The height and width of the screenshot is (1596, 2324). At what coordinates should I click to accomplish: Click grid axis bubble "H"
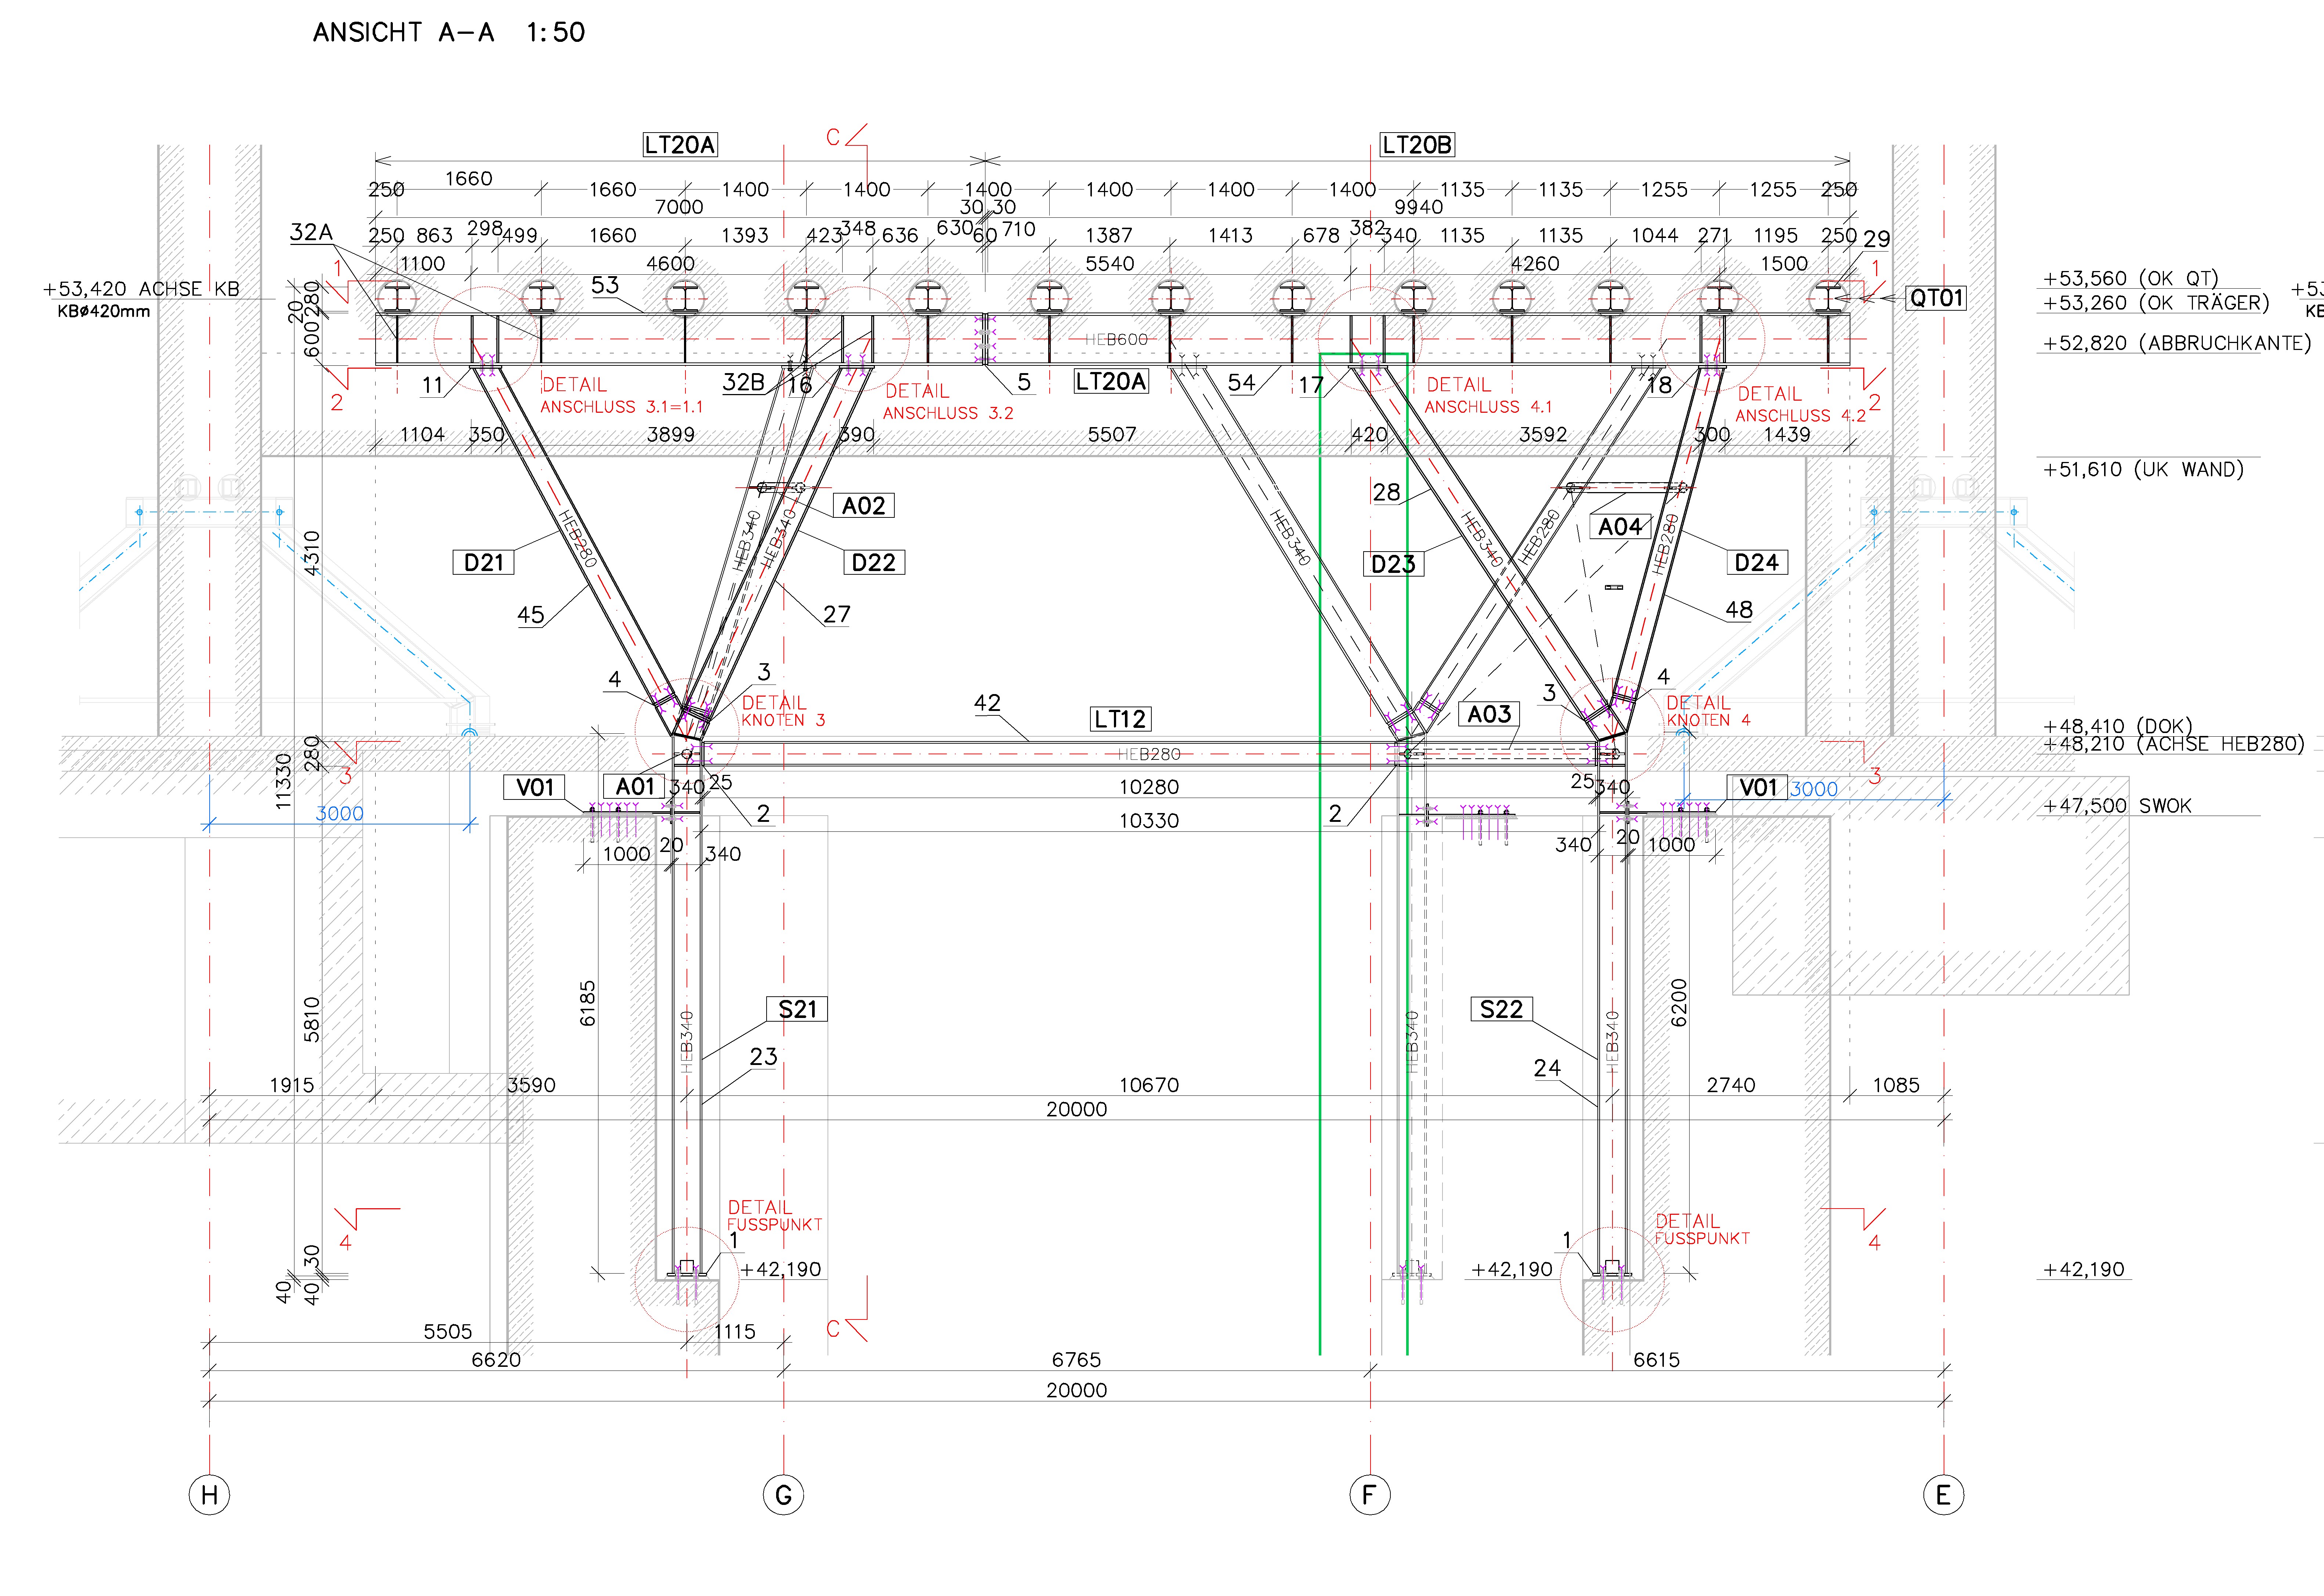[x=209, y=1495]
